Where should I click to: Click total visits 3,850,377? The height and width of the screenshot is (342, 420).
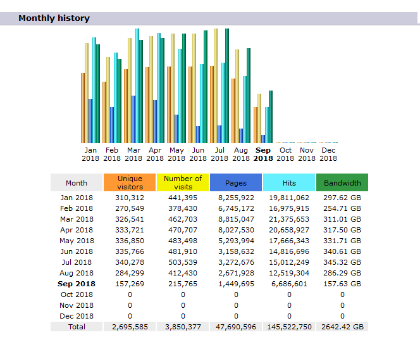point(183,327)
